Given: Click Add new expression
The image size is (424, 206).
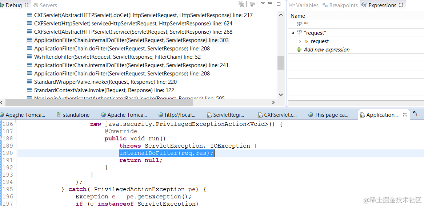Looking at the screenshot, I should coord(327,50).
